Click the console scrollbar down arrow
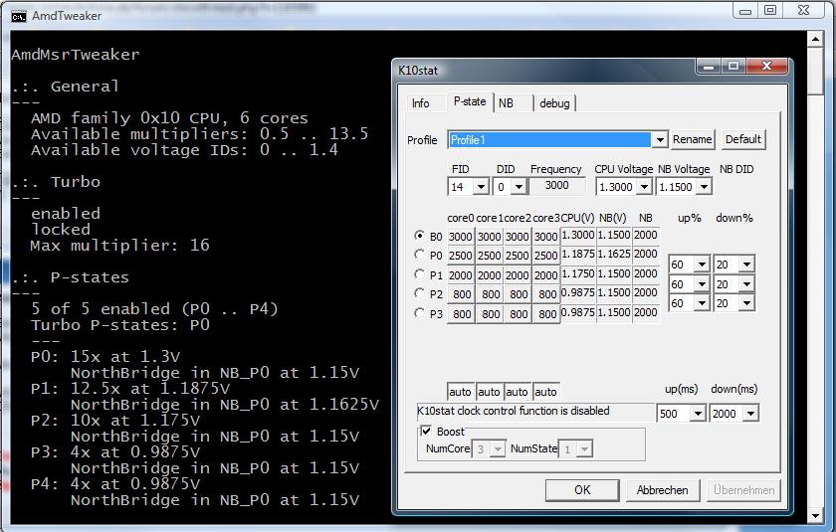This screenshot has height=532, width=836. [x=815, y=515]
